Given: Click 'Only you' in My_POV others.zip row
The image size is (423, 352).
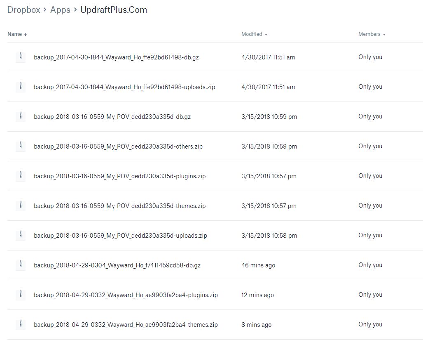Looking at the screenshot, I should pos(370,146).
